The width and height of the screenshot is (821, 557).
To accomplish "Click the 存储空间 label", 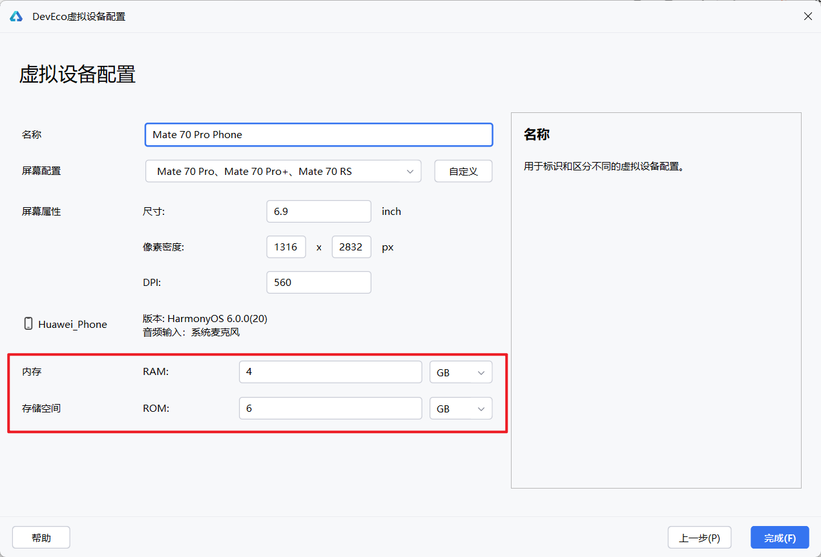I will point(41,409).
